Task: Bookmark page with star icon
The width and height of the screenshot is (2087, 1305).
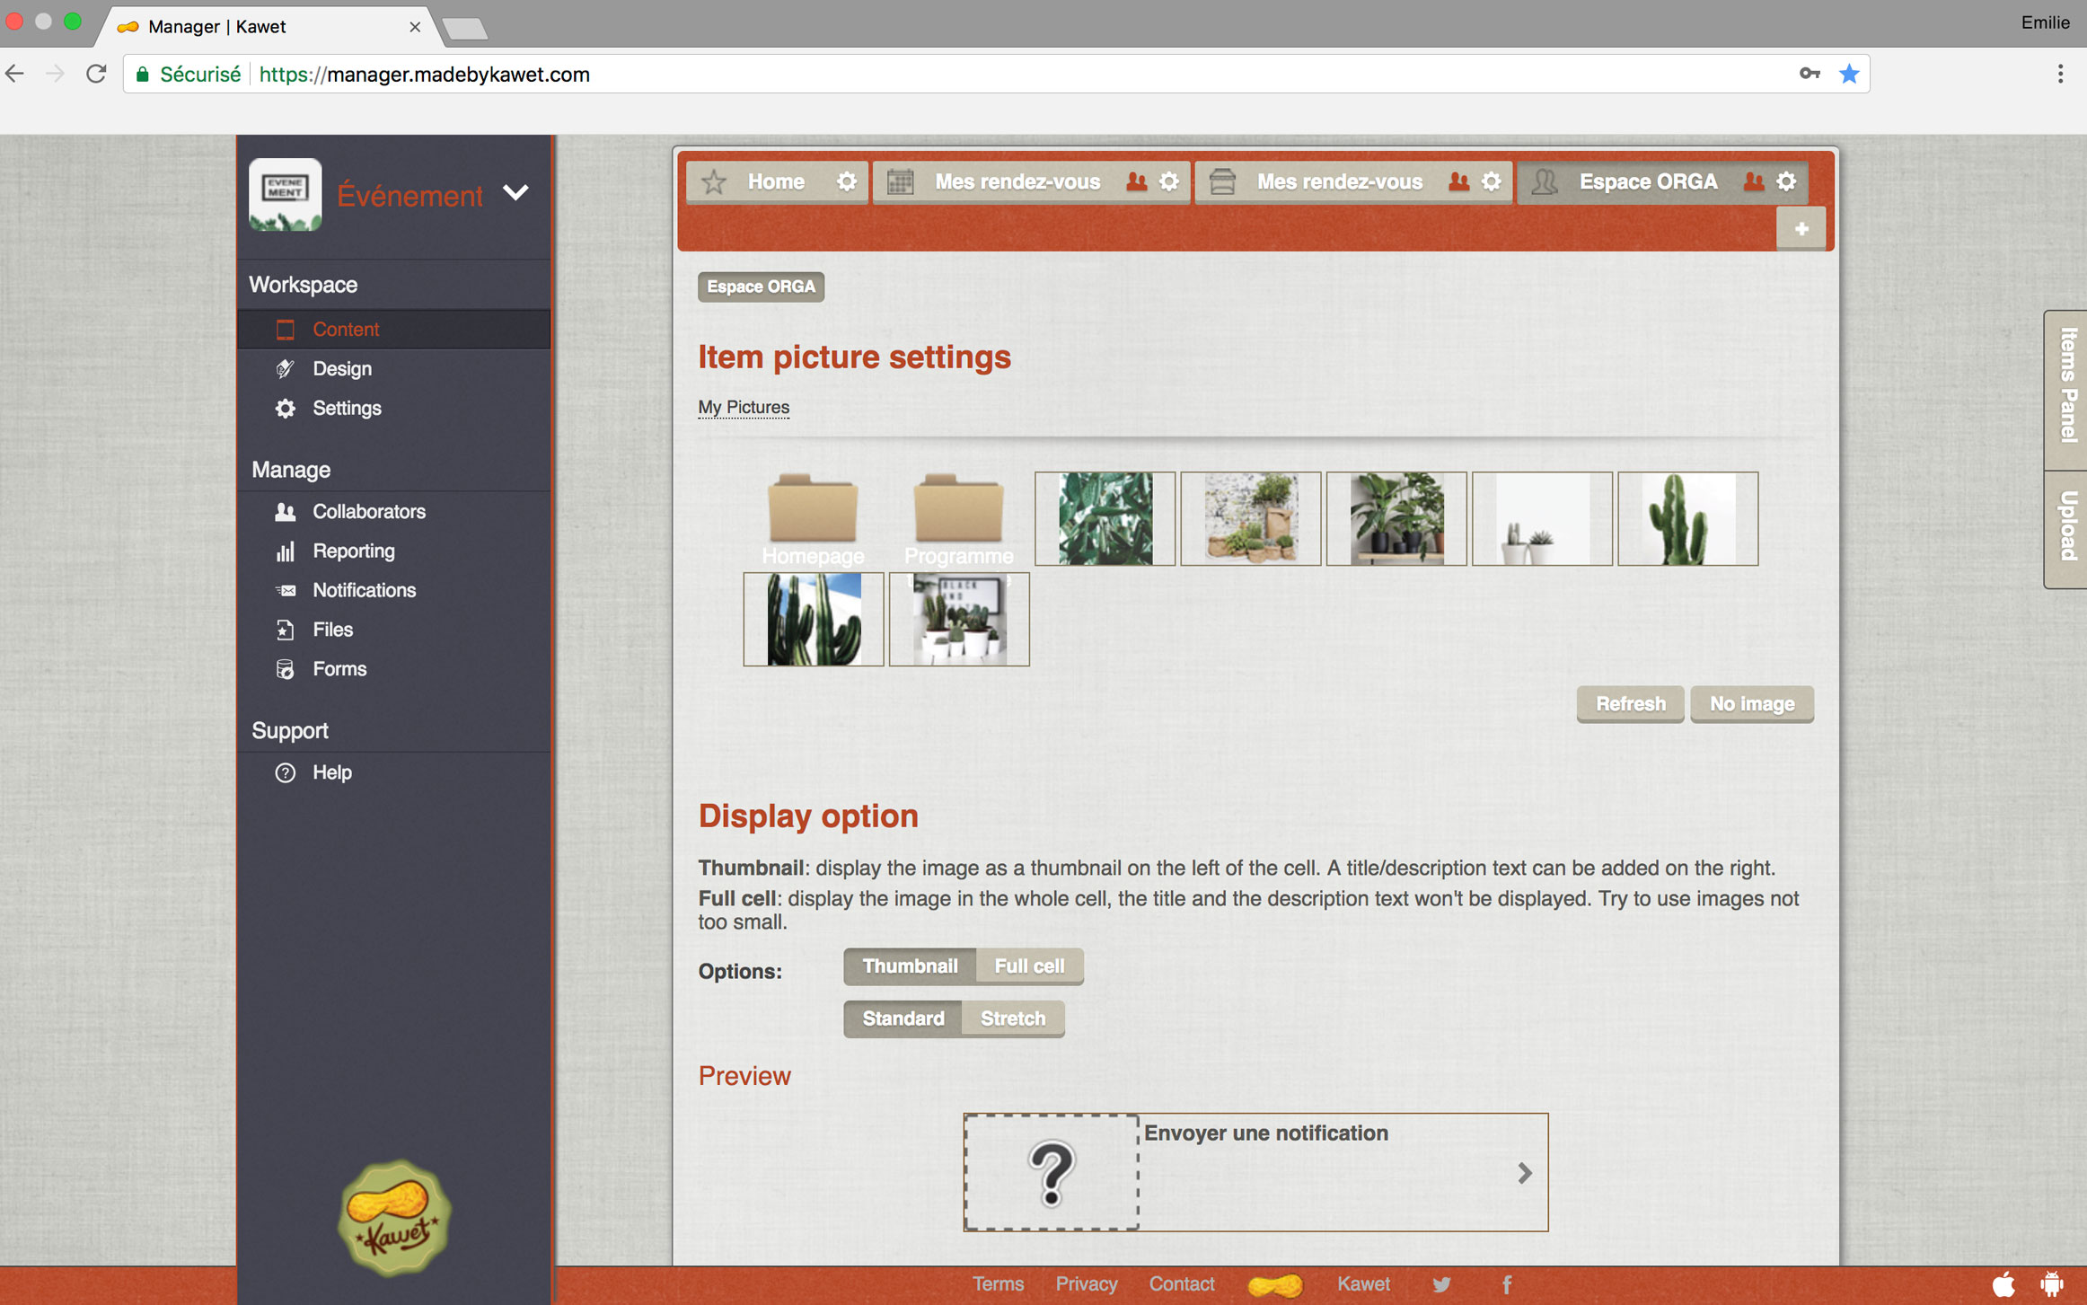Action: tap(1848, 75)
